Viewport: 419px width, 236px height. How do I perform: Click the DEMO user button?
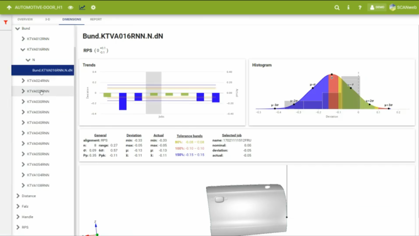point(377,7)
